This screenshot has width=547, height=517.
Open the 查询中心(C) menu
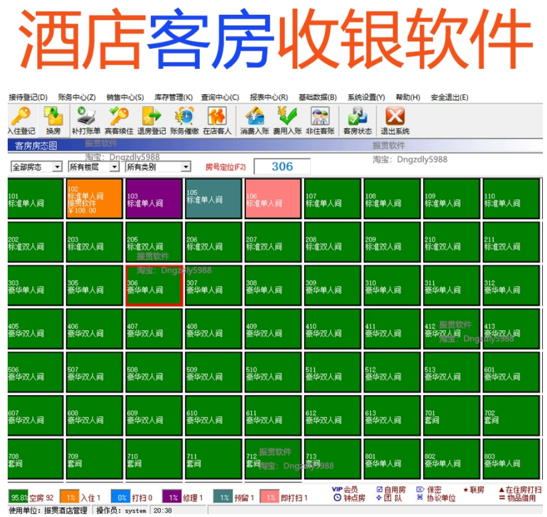(220, 97)
